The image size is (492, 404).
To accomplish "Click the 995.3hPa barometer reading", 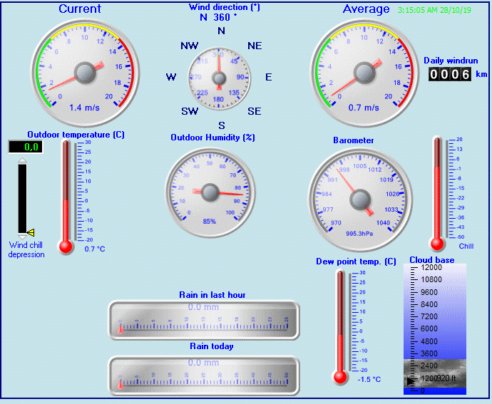I will click(x=361, y=232).
